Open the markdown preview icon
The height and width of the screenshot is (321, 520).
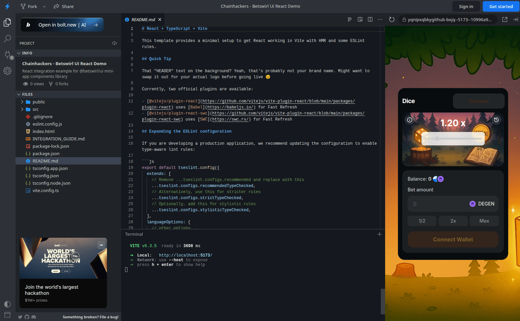[360, 19]
